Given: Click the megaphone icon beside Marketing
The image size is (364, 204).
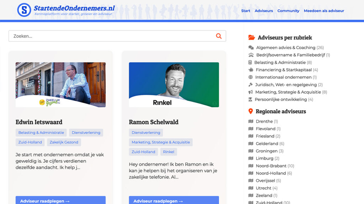Looking at the screenshot, I should coord(251,92).
